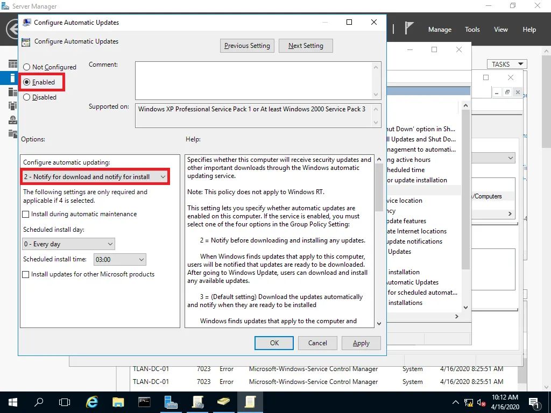Select 'pdate notifications' policy row behind dialog
551x413 pixels.
click(415, 241)
